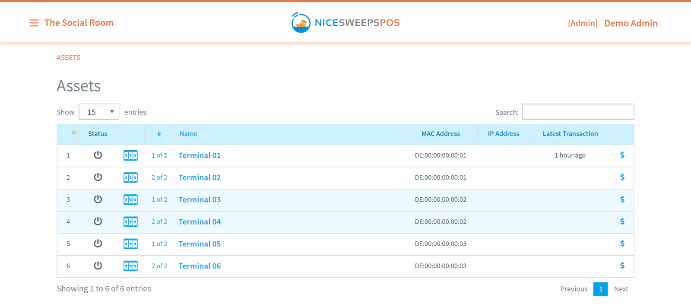The image size is (691, 307).
Task: Click MAC address of Terminal 04 row
Action: click(441, 222)
